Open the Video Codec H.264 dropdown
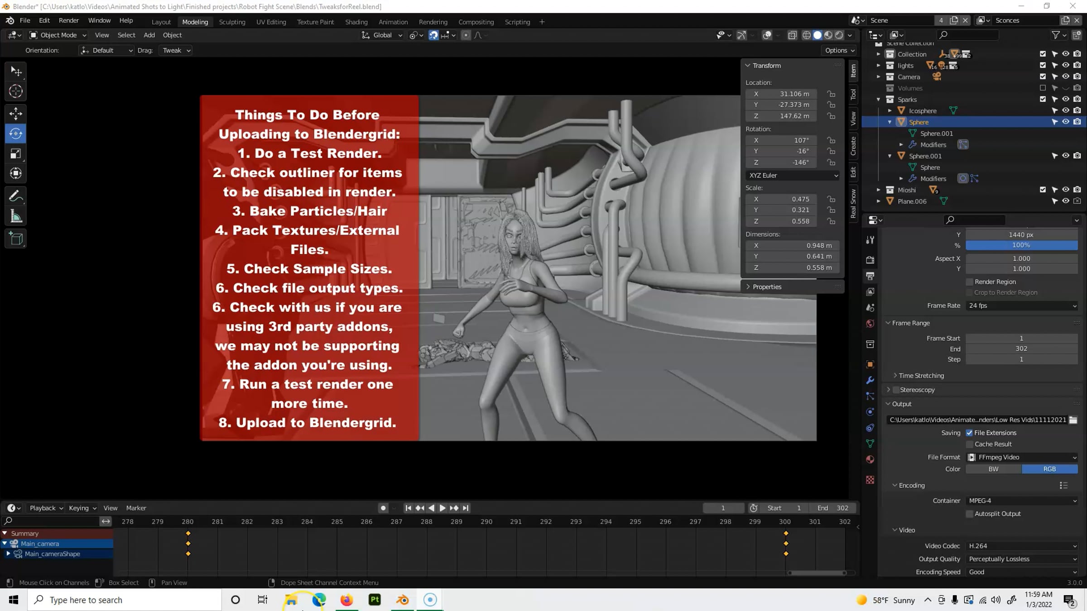 point(1021,546)
